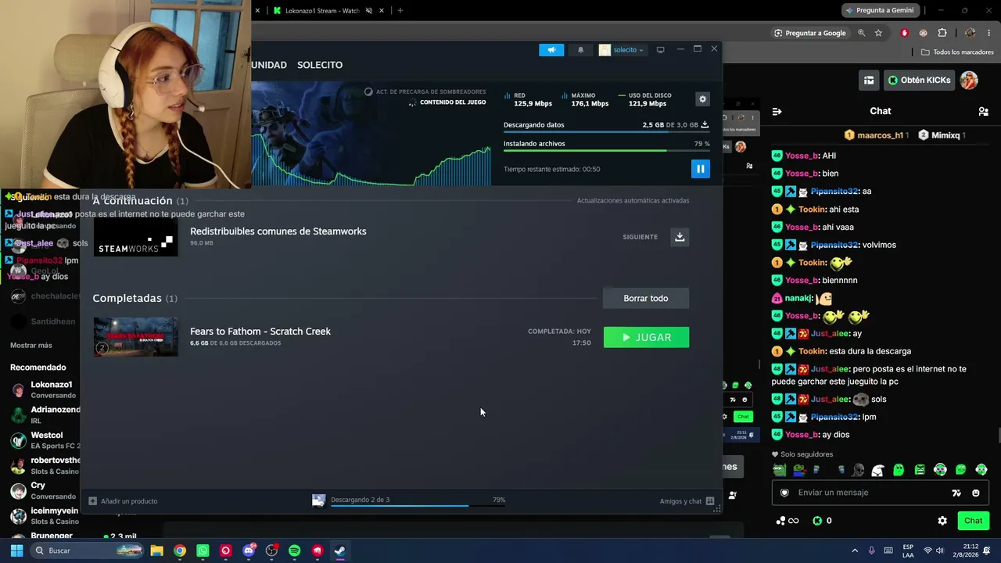Launch Fears to Fathom with JUGAR

[646, 337]
